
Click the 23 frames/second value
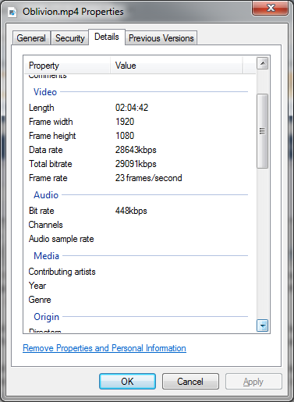click(x=148, y=178)
